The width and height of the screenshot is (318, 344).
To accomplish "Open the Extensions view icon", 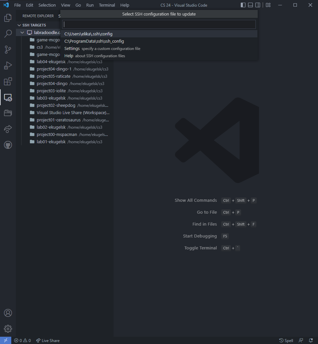I will [x=8, y=81].
